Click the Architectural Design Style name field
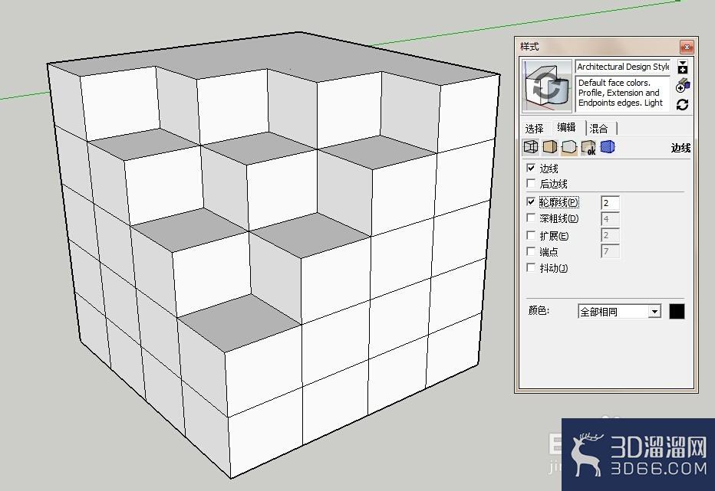This screenshot has height=491, width=715. 622,67
